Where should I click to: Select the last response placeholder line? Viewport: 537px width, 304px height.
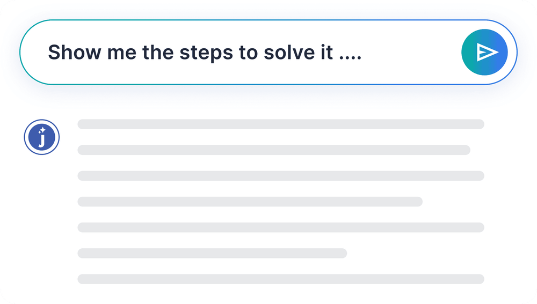coord(281,279)
